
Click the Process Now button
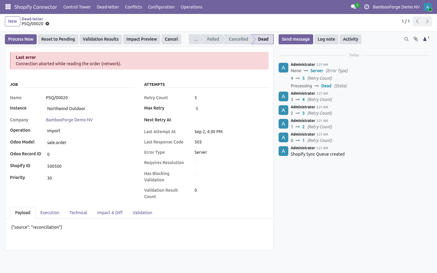coord(21,39)
